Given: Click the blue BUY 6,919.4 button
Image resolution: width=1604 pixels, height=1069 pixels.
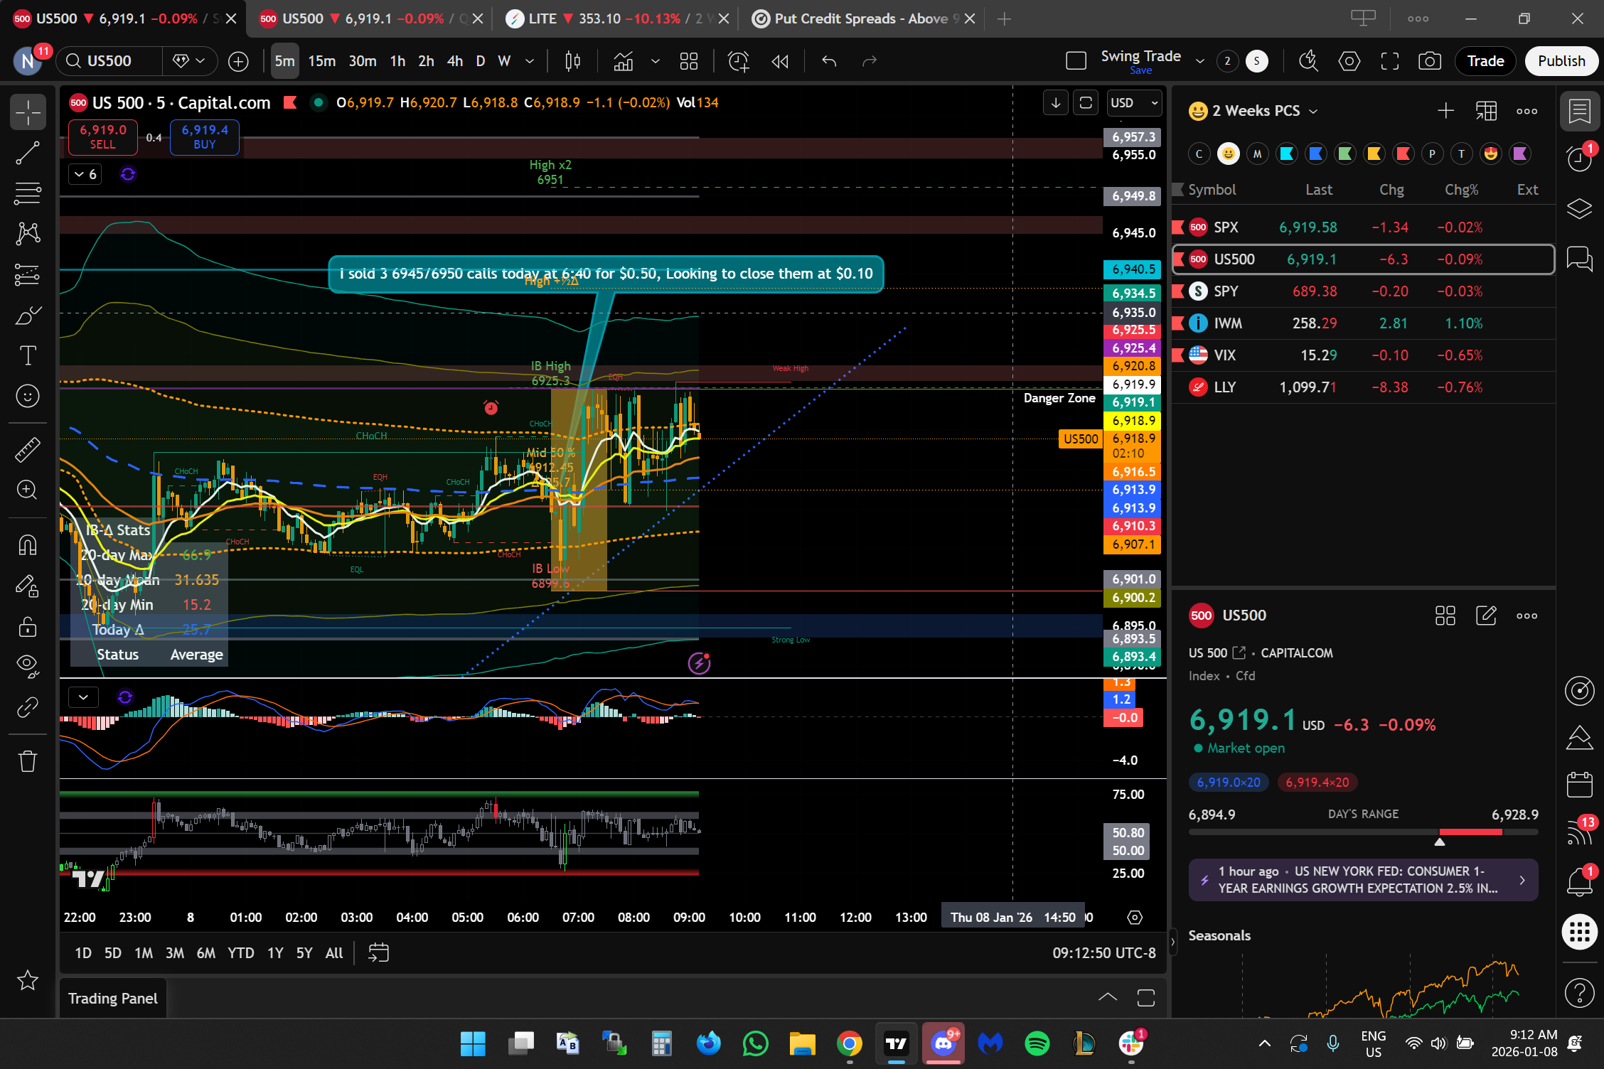Looking at the screenshot, I should 204,136.
